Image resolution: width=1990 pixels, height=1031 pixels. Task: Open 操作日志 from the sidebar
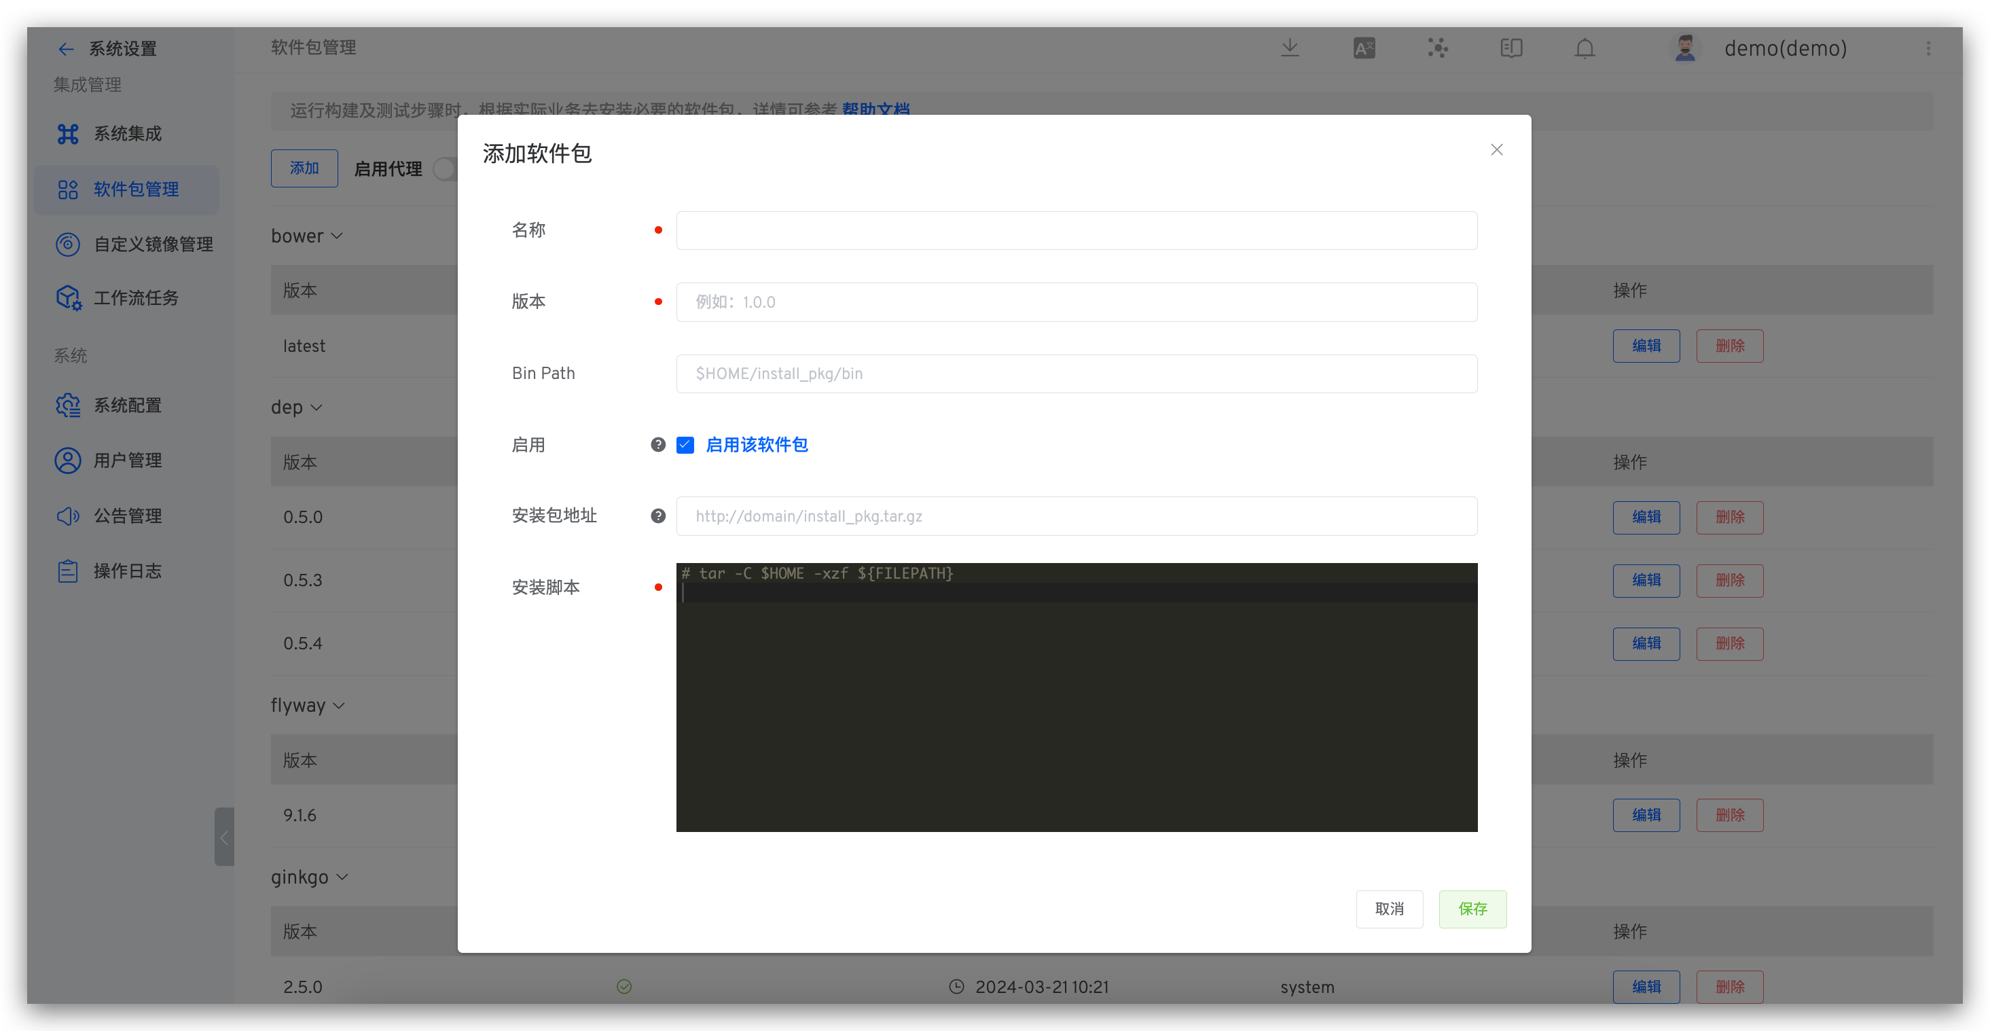coord(128,571)
